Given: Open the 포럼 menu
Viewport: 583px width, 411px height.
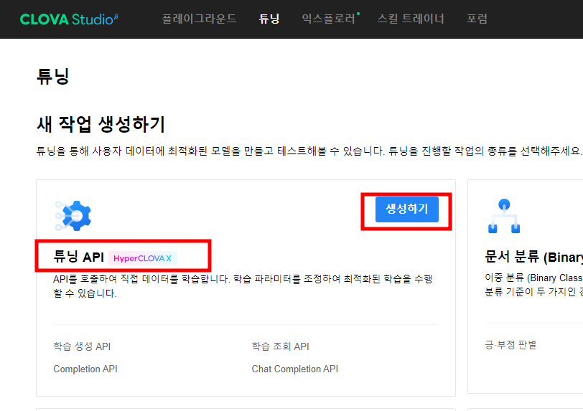Looking at the screenshot, I should 477,19.
